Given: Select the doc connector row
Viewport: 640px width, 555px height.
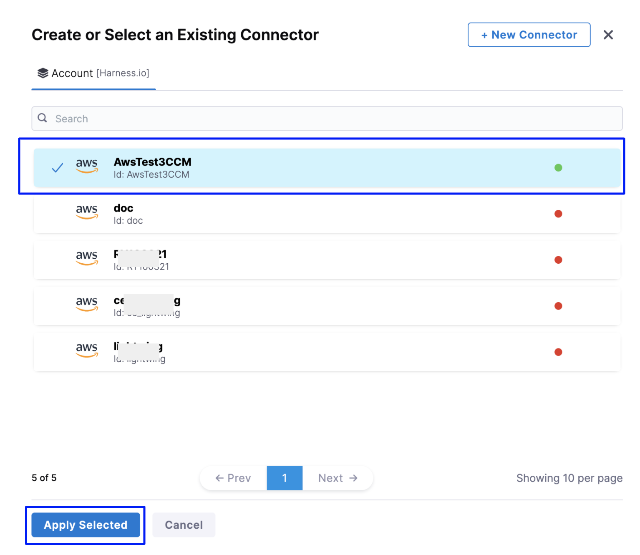Looking at the screenshot, I should pyautogui.click(x=327, y=214).
